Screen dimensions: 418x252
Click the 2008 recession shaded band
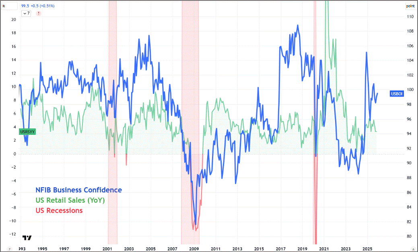(x=190, y=123)
